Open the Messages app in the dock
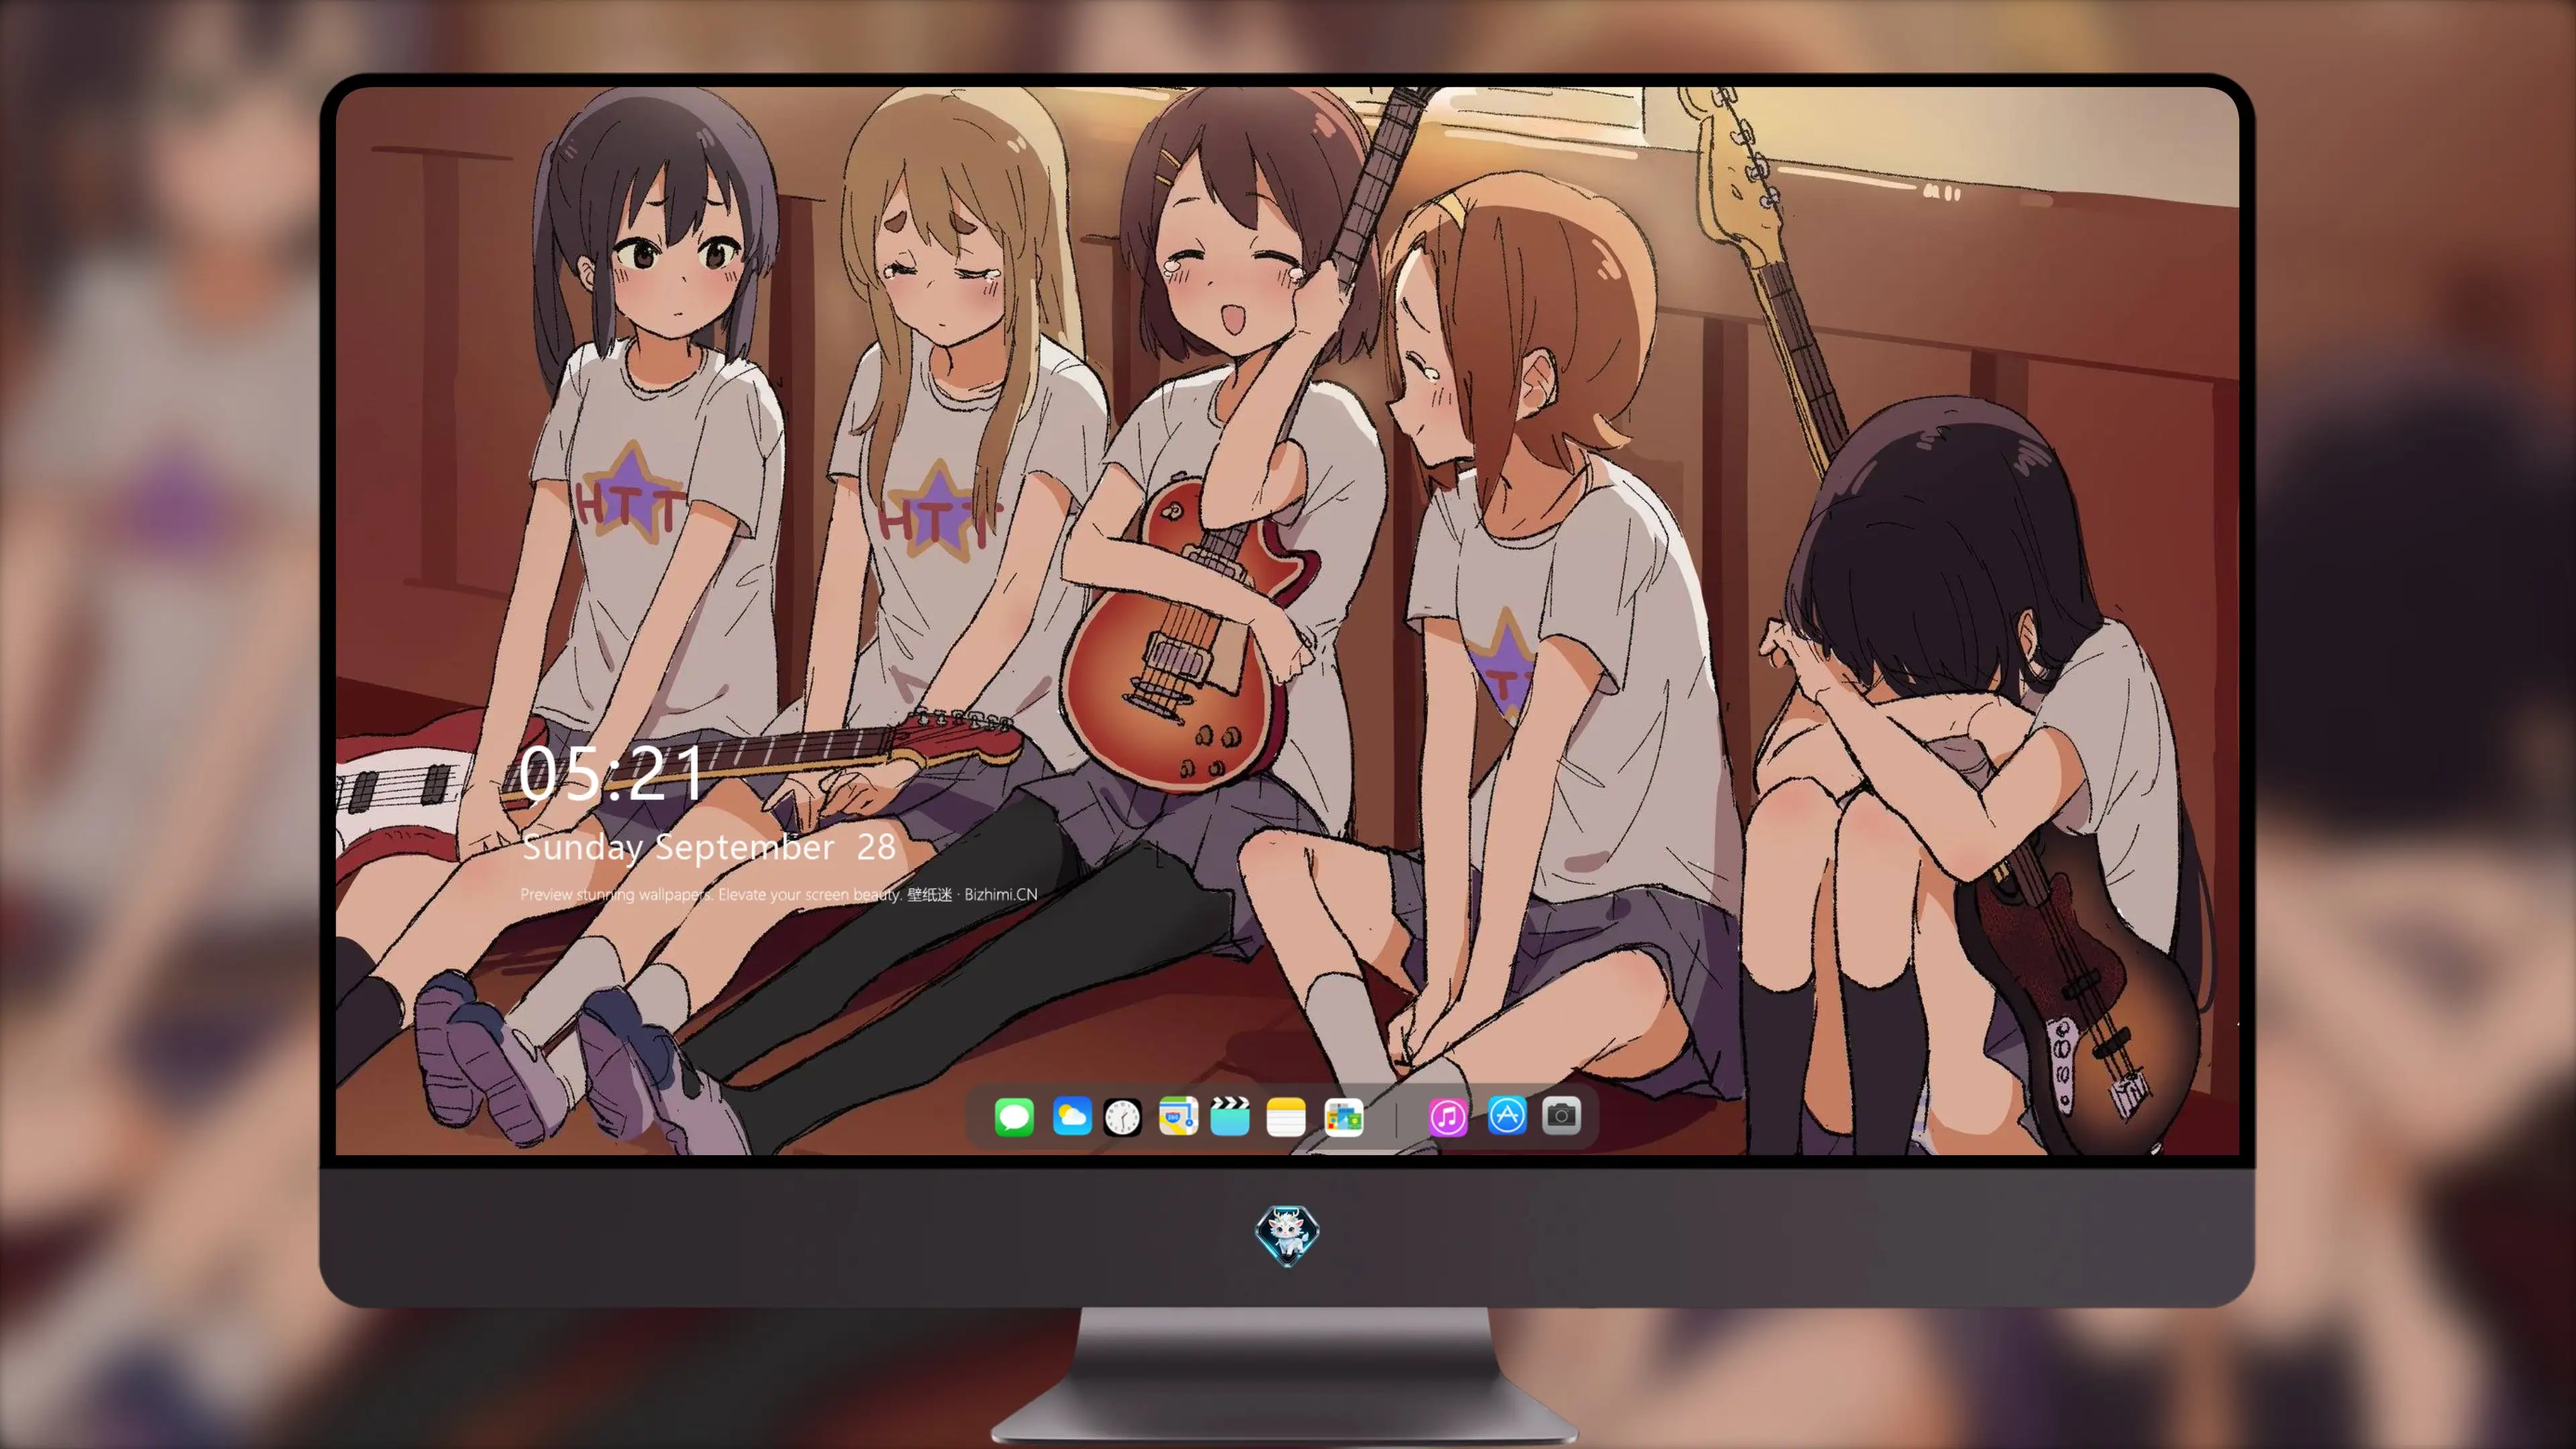The height and width of the screenshot is (1449, 2576). point(1014,1116)
